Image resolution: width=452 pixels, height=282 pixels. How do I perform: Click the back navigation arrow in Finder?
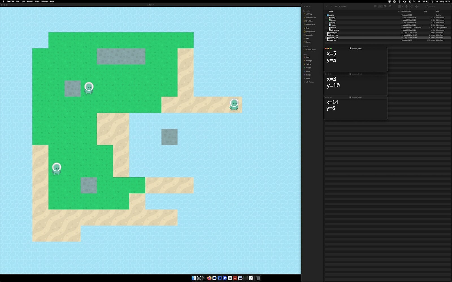coord(327,6)
